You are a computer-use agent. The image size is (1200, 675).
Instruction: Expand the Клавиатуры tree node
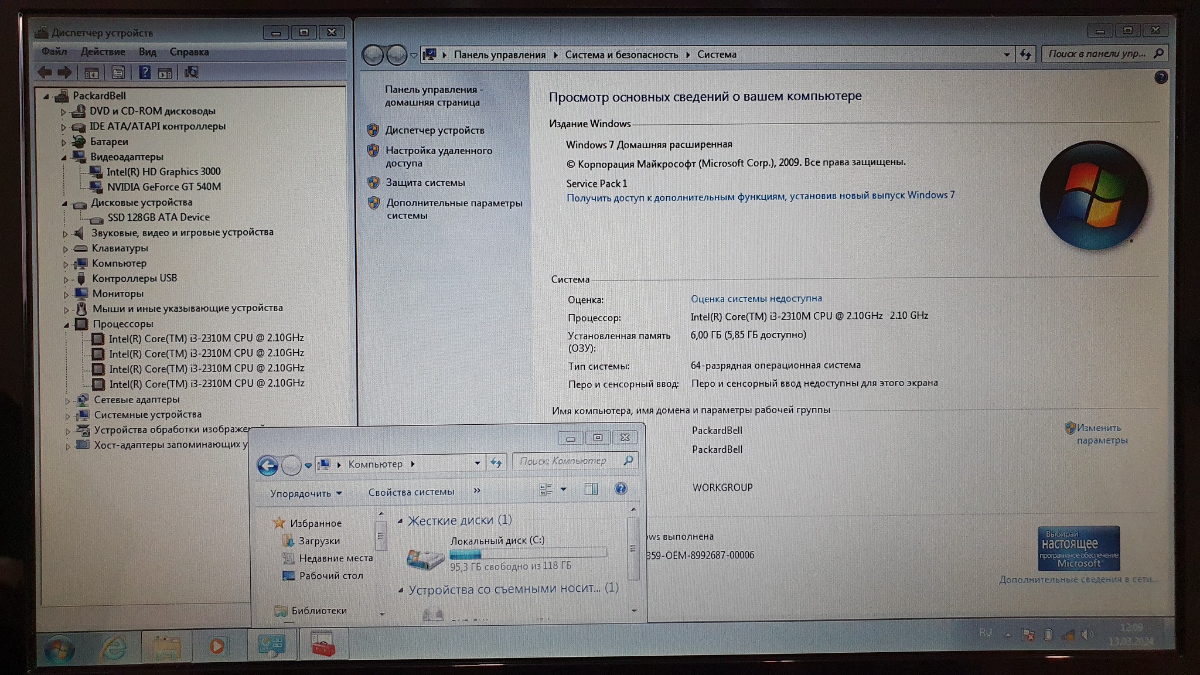coord(66,249)
